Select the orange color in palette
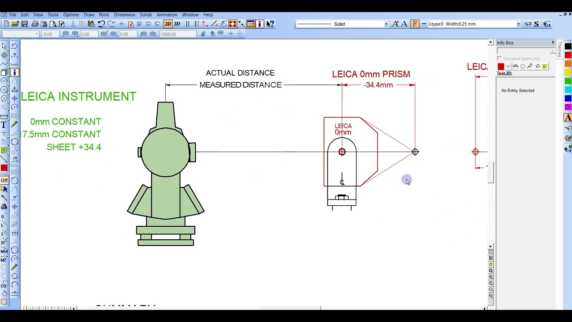 point(568,64)
